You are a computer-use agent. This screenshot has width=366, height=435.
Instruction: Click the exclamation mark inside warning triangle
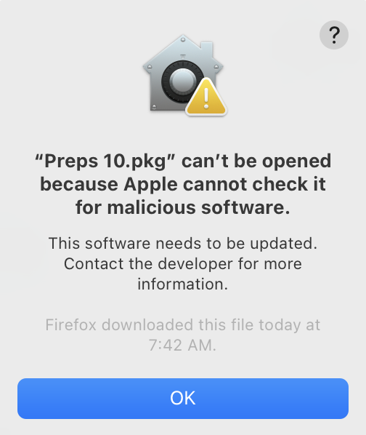206,98
